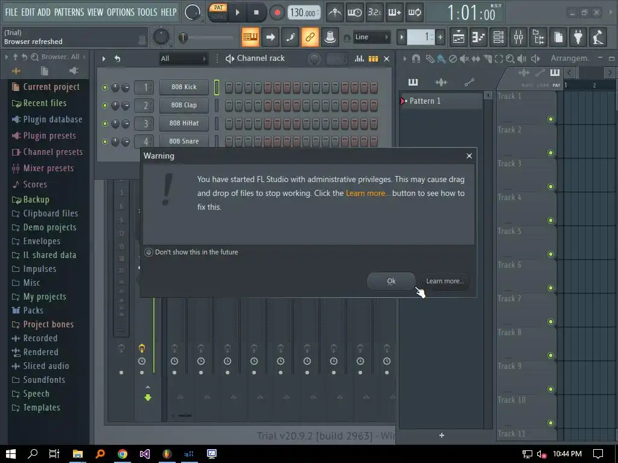Click the 130.000 tempo field

[303, 13]
